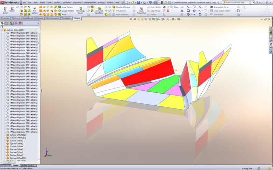Open the Move/Copy Bodies tool

(81, 11)
